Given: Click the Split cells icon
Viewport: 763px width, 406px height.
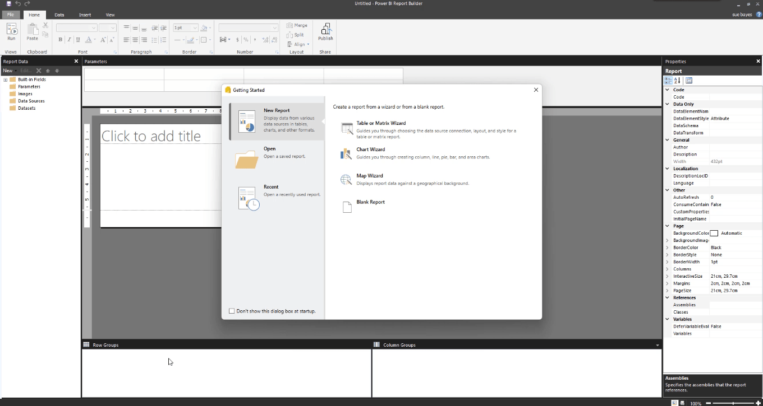Looking at the screenshot, I should coord(289,35).
